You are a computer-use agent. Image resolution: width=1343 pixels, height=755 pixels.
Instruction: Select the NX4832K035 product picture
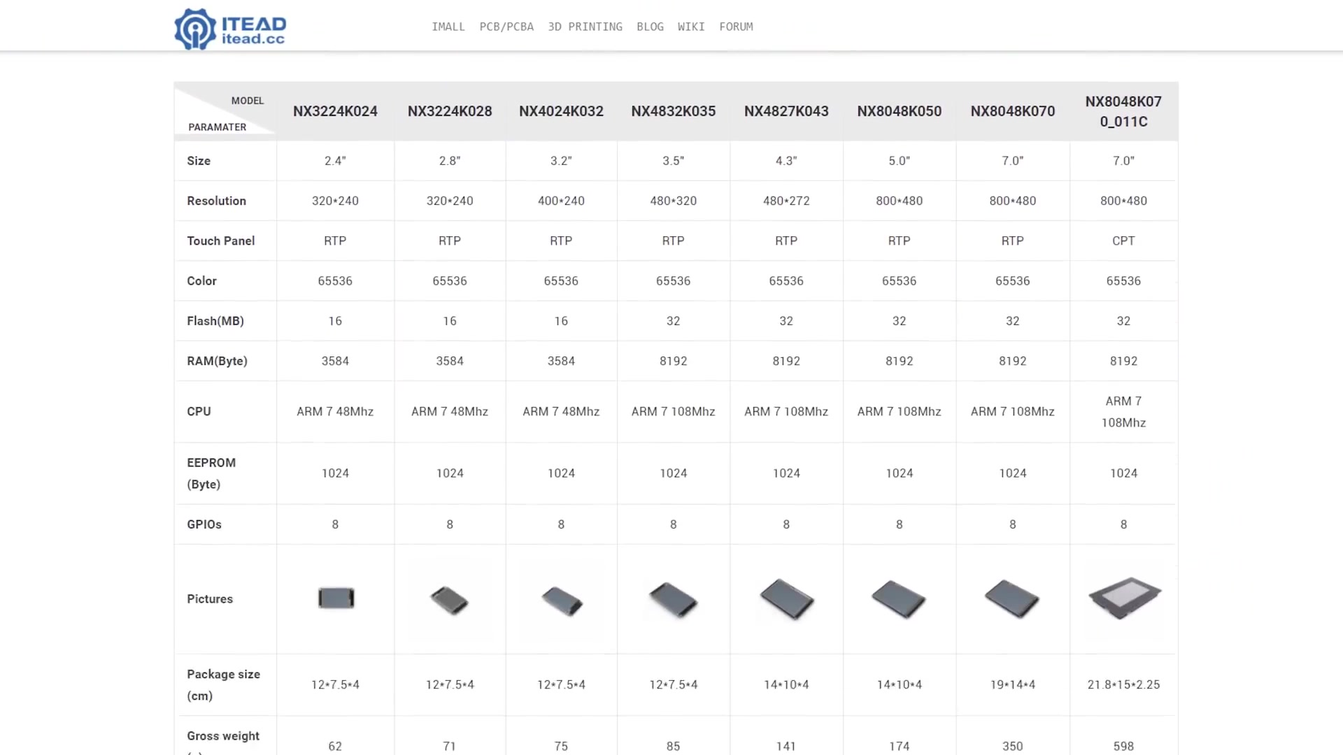tap(674, 598)
